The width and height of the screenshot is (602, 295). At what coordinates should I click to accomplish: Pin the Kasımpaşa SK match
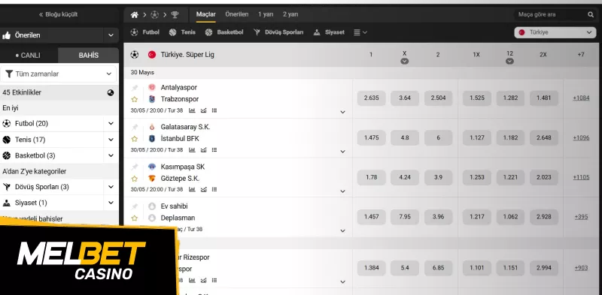point(135,167)
